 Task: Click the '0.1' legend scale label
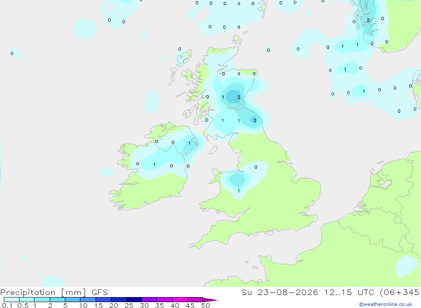7,305
